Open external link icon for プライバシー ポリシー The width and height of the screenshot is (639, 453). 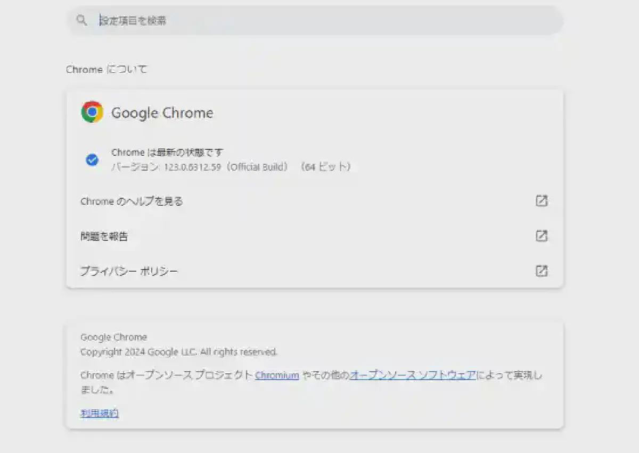[x=541, y=271]
